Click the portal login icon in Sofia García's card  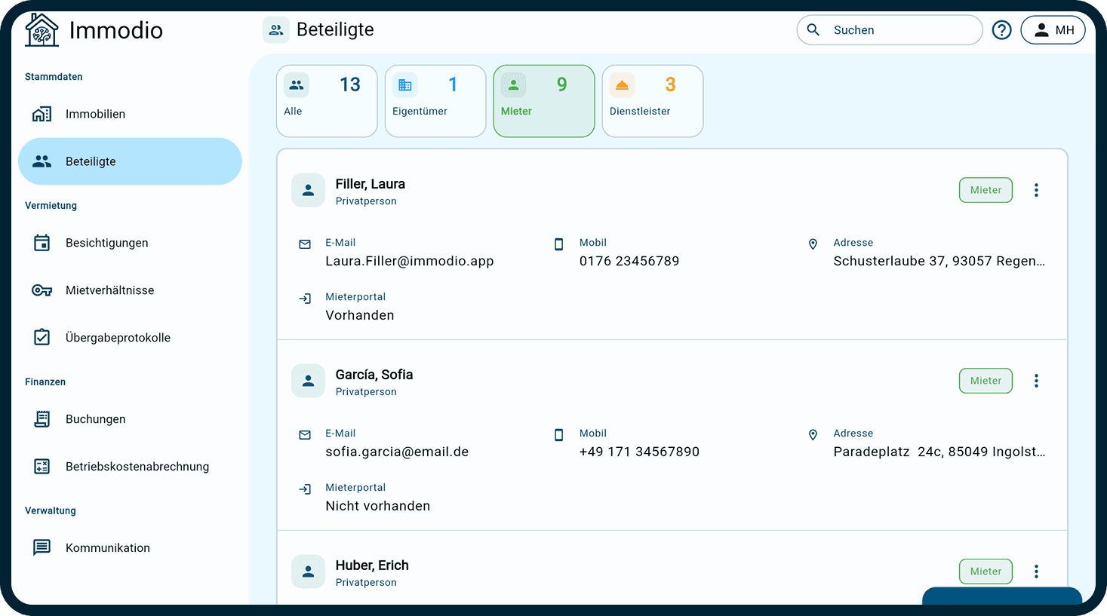(x=305, y=489)
